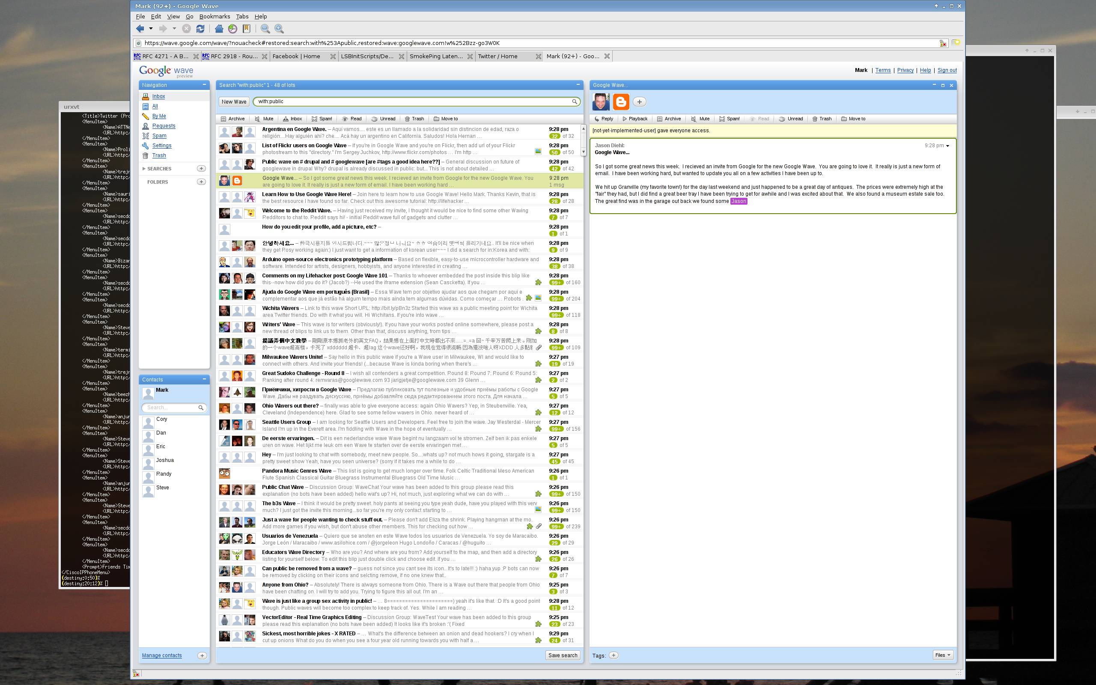Click the Save search button
Screen dimensions: 1096x685
563,655
